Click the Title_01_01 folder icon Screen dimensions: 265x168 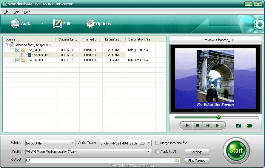(x=23, y=50)
